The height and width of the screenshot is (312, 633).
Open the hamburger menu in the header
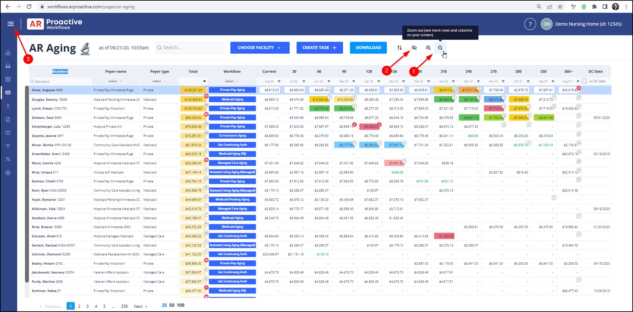(11, 24)
